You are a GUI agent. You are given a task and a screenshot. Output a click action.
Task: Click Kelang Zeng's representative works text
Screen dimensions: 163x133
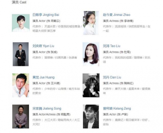pyautogui.click(x=126, y=122)
